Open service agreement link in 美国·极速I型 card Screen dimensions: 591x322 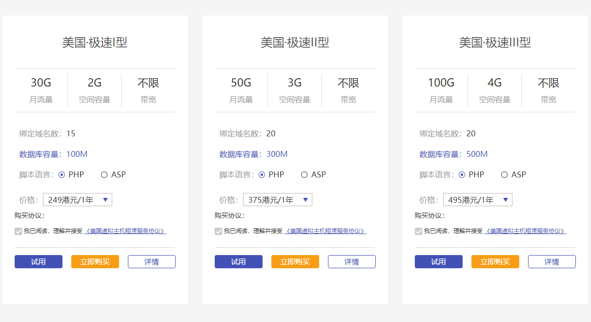point(125,231)
